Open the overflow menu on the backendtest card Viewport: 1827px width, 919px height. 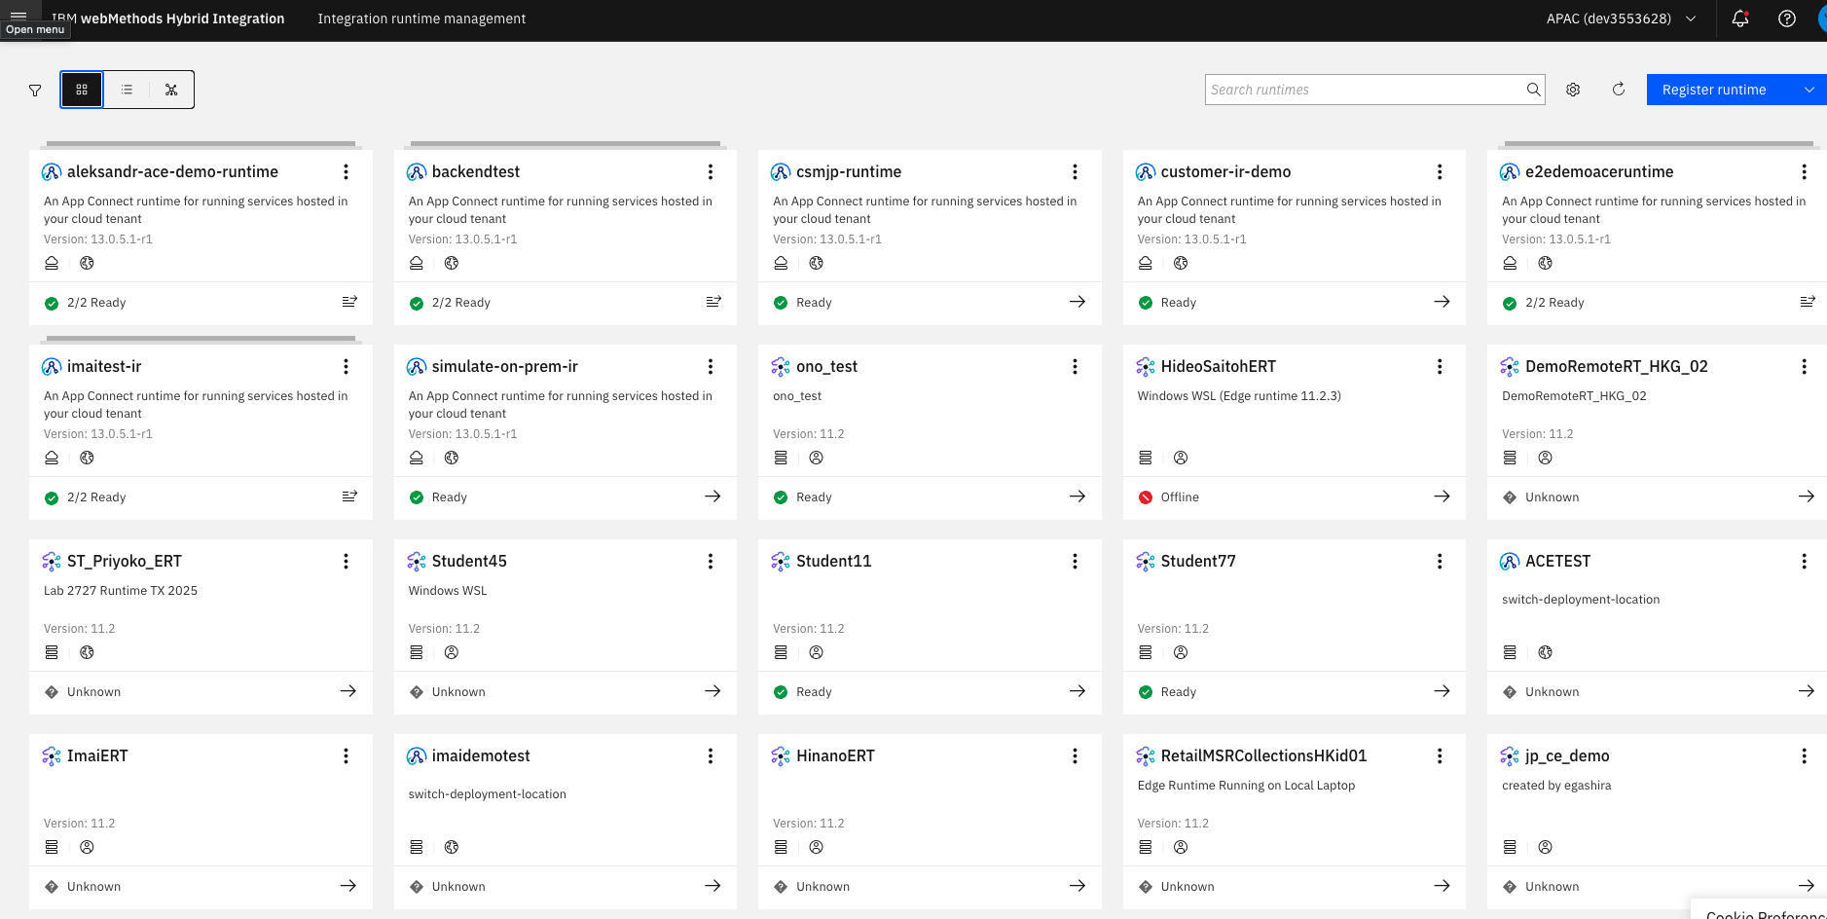tap(711, 172)
